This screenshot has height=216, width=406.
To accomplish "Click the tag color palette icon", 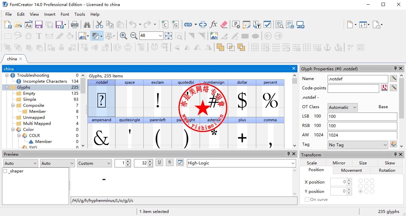I will (393, 144).
